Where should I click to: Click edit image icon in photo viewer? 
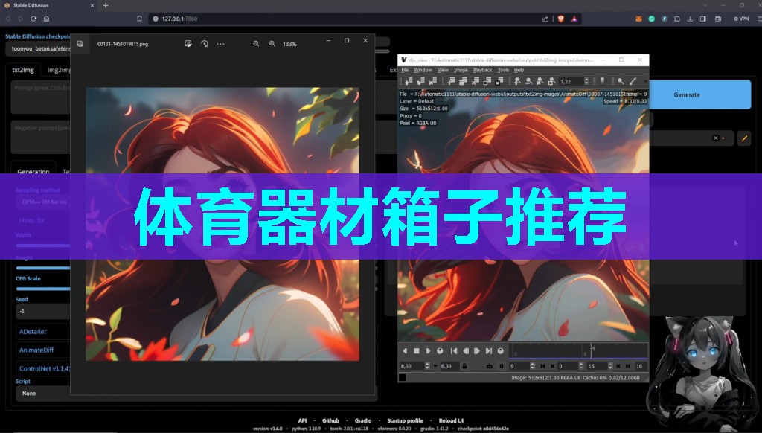pos(188,44)
